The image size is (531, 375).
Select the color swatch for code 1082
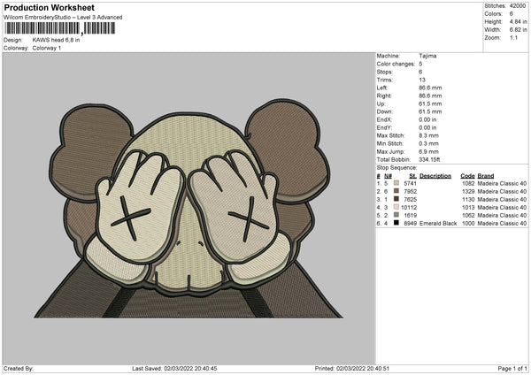click(396, 183)
